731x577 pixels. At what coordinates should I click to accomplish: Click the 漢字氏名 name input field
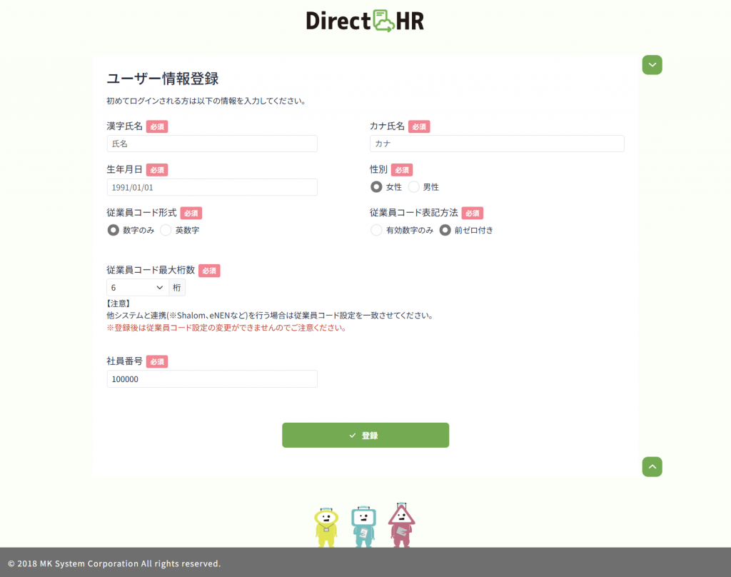click(212, 144)
